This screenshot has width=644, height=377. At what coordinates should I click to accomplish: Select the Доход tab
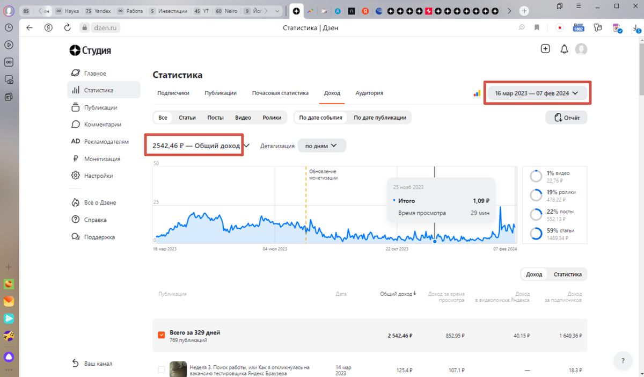click(332, 93)
